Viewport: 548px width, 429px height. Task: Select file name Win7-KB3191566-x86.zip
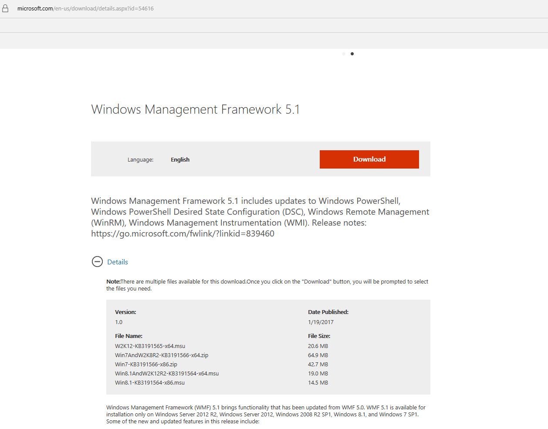click(146, 365)
